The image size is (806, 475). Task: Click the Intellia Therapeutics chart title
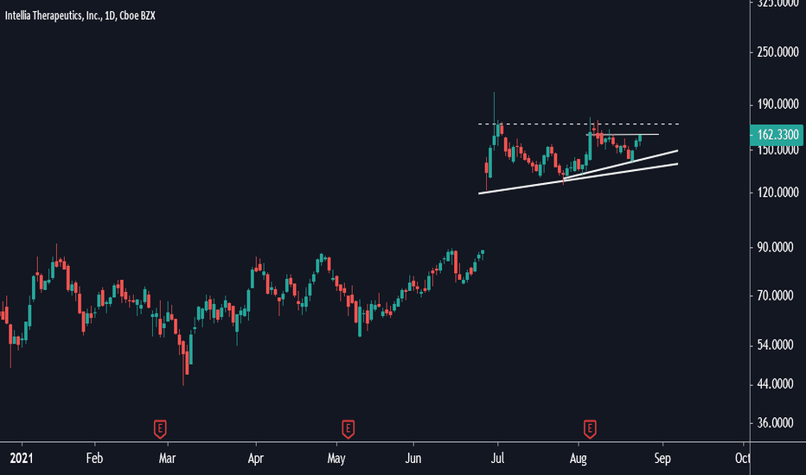pyautogui.click(x=80, y=16)
